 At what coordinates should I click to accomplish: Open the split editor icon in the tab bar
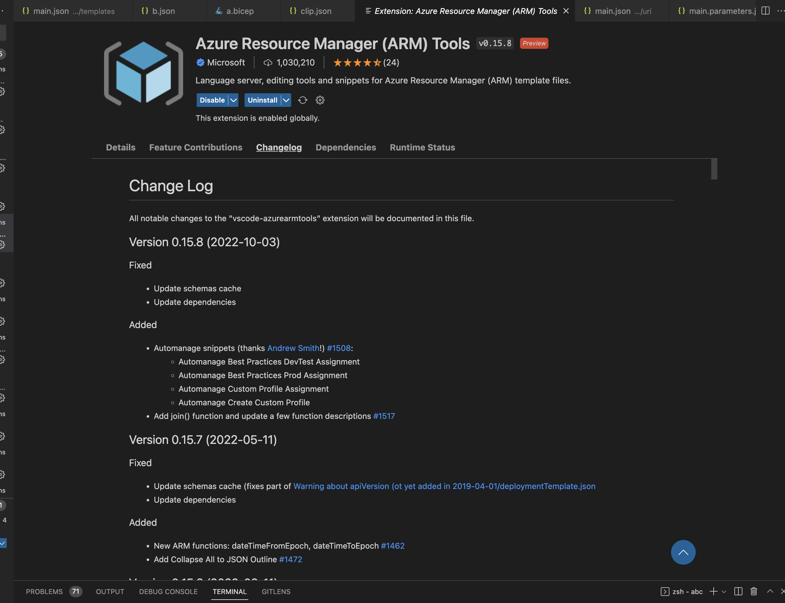[x=765, y=11]
